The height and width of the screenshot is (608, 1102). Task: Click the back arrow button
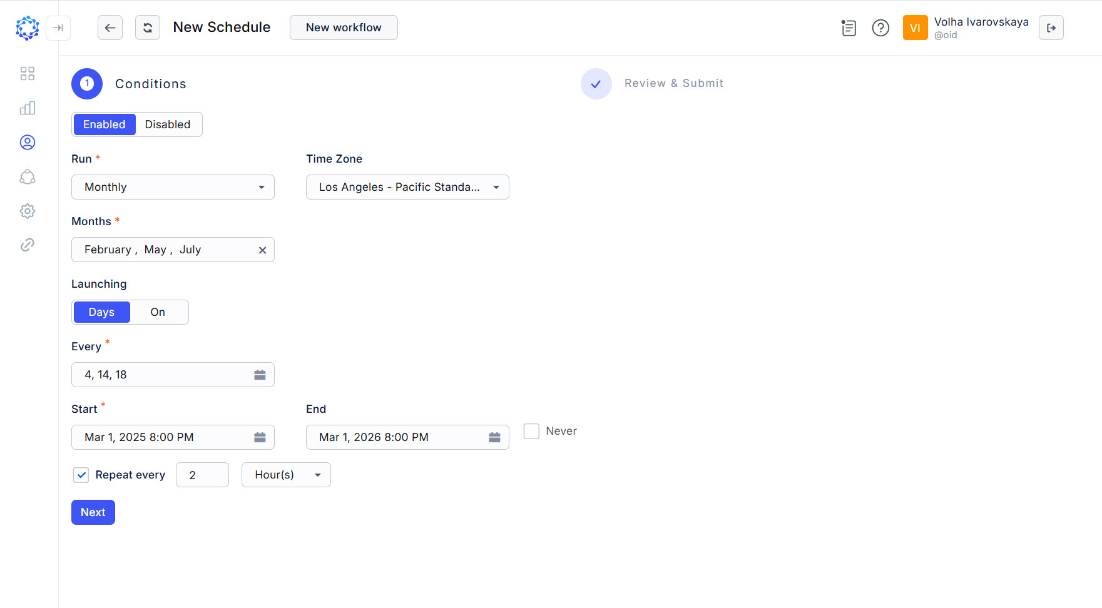(x=110, y=28)
